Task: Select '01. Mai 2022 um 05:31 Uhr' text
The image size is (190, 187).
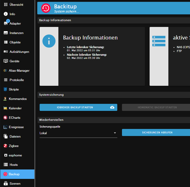Action: click(83, 50)
